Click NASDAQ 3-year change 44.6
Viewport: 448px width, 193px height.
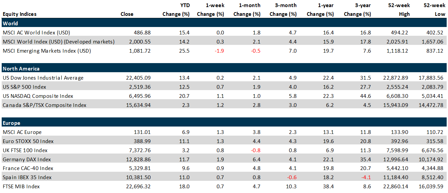point(366,96)
